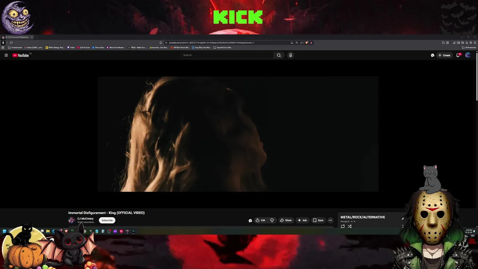Image resolution: width=478 pixels, height=269 pixels.
Task: Open more actions three-dot menu
Action: (330, 220)
